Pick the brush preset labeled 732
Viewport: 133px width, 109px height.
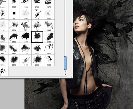coord(37,25)
